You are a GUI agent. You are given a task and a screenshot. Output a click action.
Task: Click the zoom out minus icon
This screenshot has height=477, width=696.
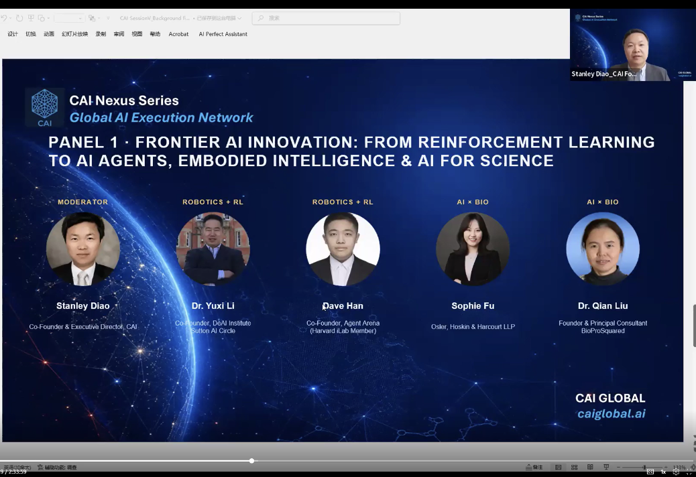[618, 467]
